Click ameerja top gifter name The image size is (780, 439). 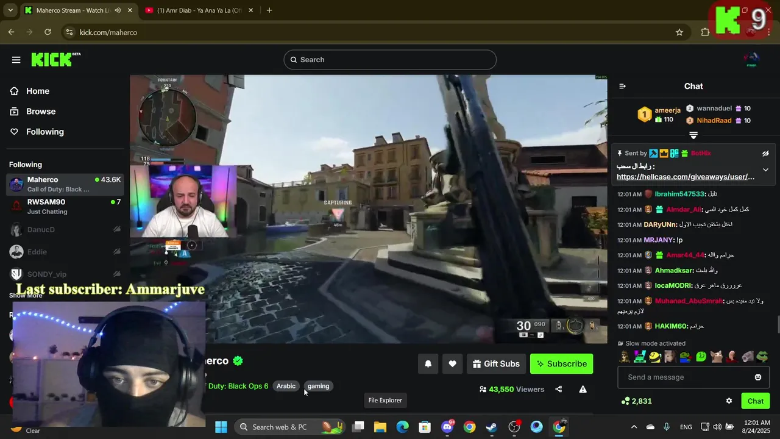tap(668, 110)
